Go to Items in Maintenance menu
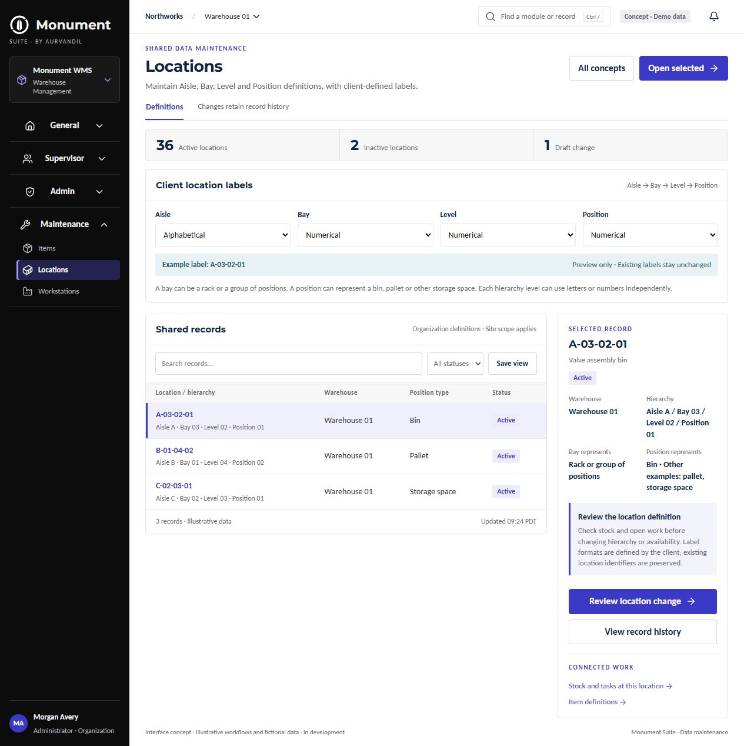Viewport: 744px width, 746px height. click(x=68, y=248)
